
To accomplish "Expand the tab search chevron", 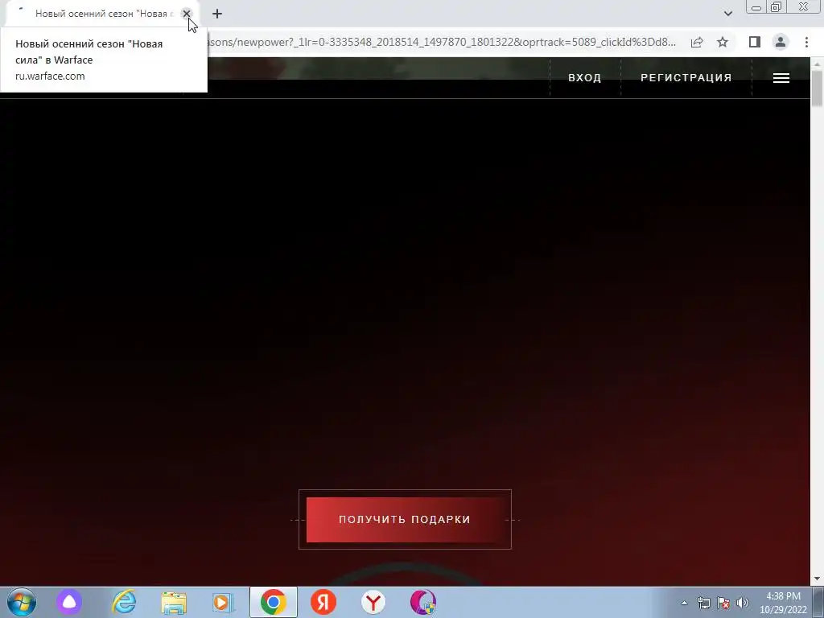I will pyautogui.click(x=727, y=14).
